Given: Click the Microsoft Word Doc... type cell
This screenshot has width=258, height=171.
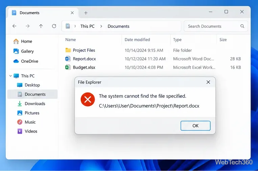Looking at the screenshot, I should (193, 59).
